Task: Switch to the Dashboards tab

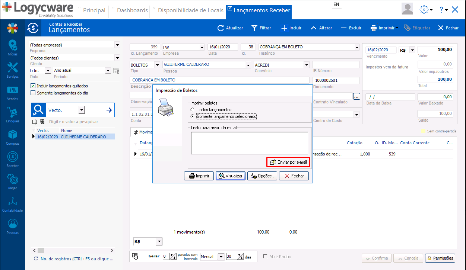Action: coord(132,10)
